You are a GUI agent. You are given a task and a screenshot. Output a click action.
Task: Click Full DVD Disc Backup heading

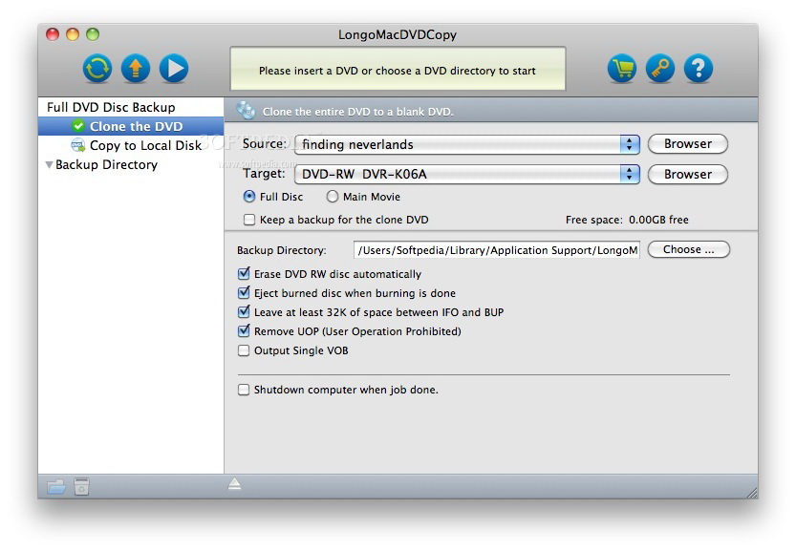click(111, 107)
